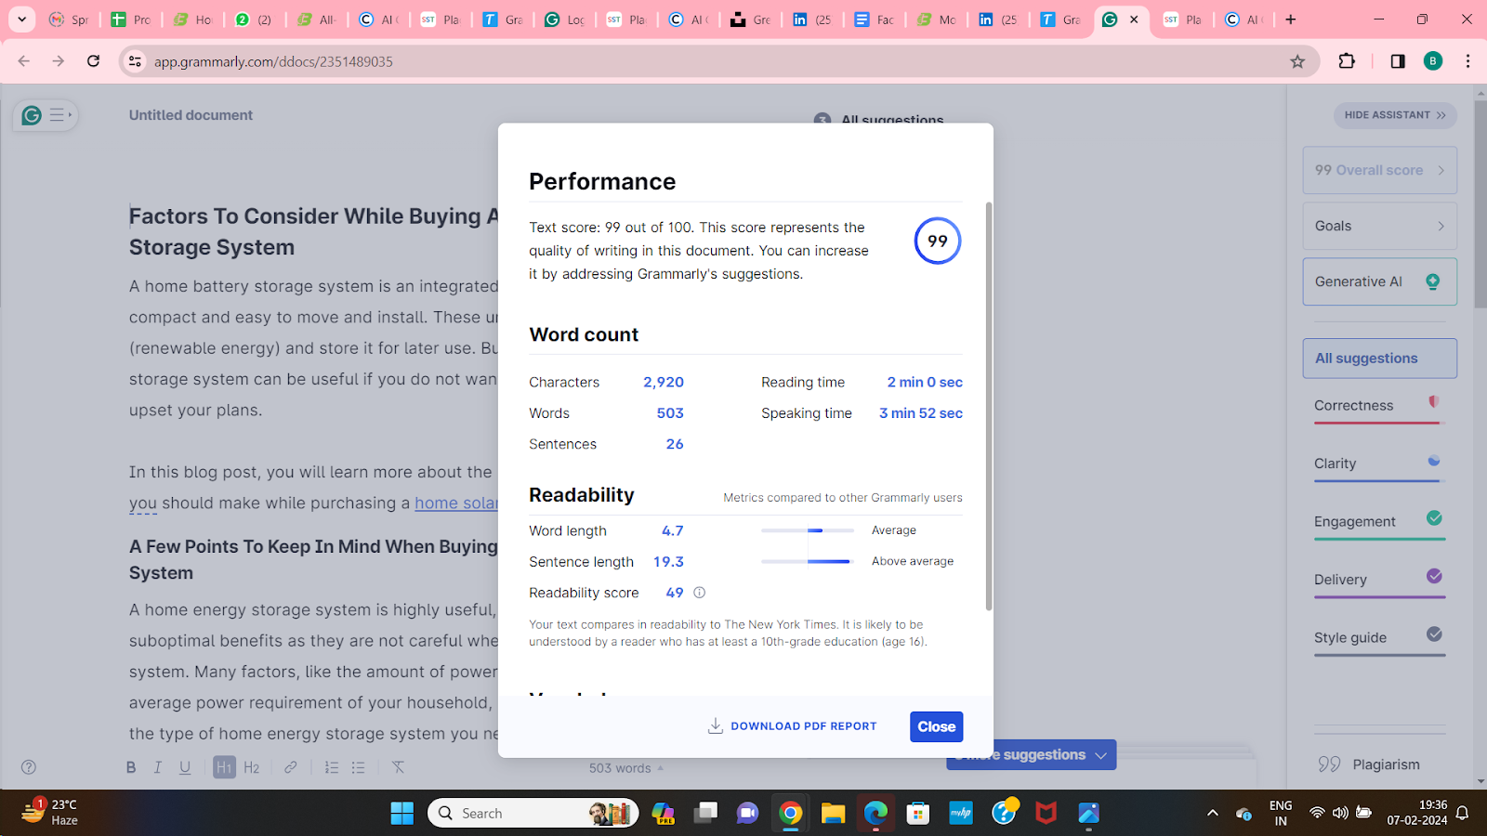Follow the home solar hyperlink

pyautogui.click(x=456, y=503)
